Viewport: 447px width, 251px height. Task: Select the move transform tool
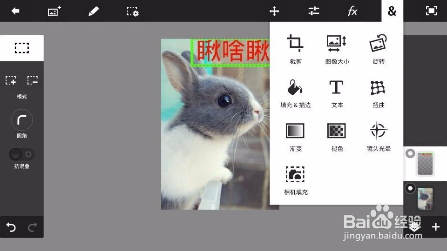pos(274,11)
